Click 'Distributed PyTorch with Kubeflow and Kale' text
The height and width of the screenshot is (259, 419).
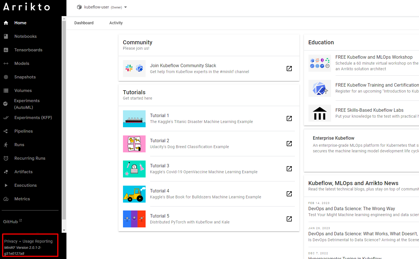(x=190, y=222)
